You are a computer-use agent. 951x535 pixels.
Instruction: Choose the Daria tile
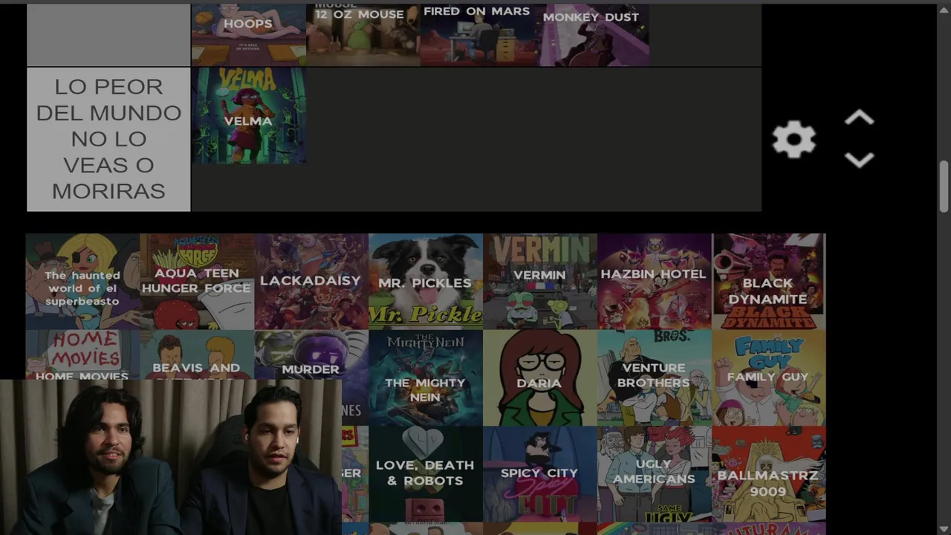(x=540, y=377)
